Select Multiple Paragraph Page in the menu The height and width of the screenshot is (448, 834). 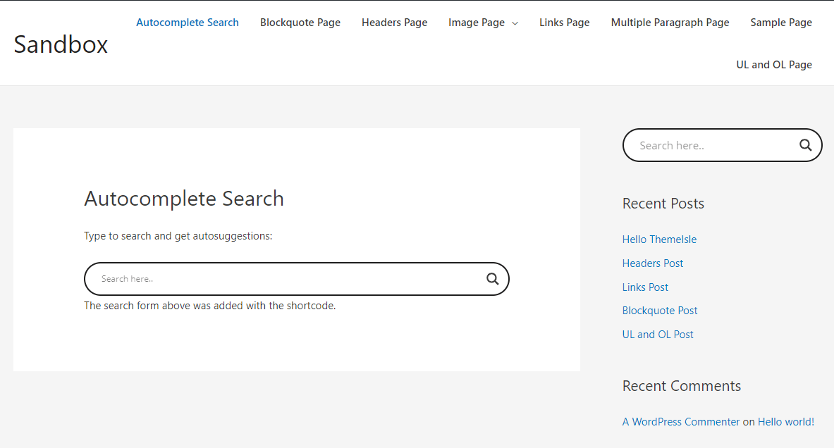pyautogui.click(x=670, y=22)
